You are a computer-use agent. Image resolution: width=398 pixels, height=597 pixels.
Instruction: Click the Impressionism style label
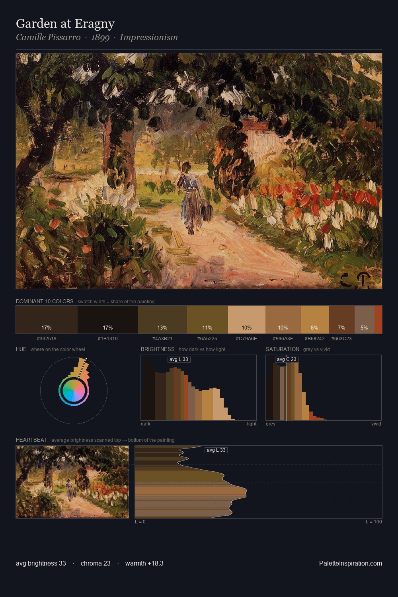click(x=149, y=37)
